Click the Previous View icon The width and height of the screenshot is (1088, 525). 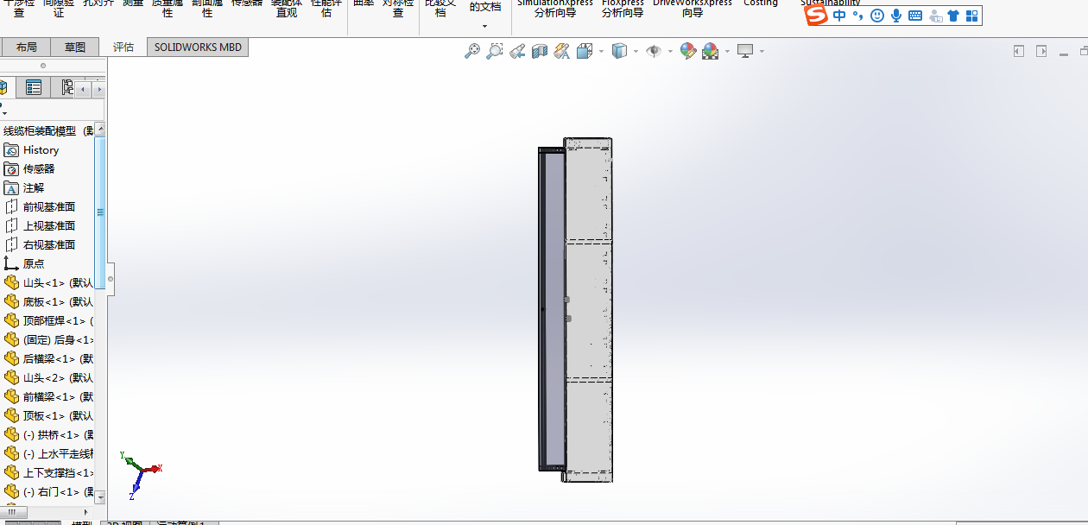tap(517, 52)
